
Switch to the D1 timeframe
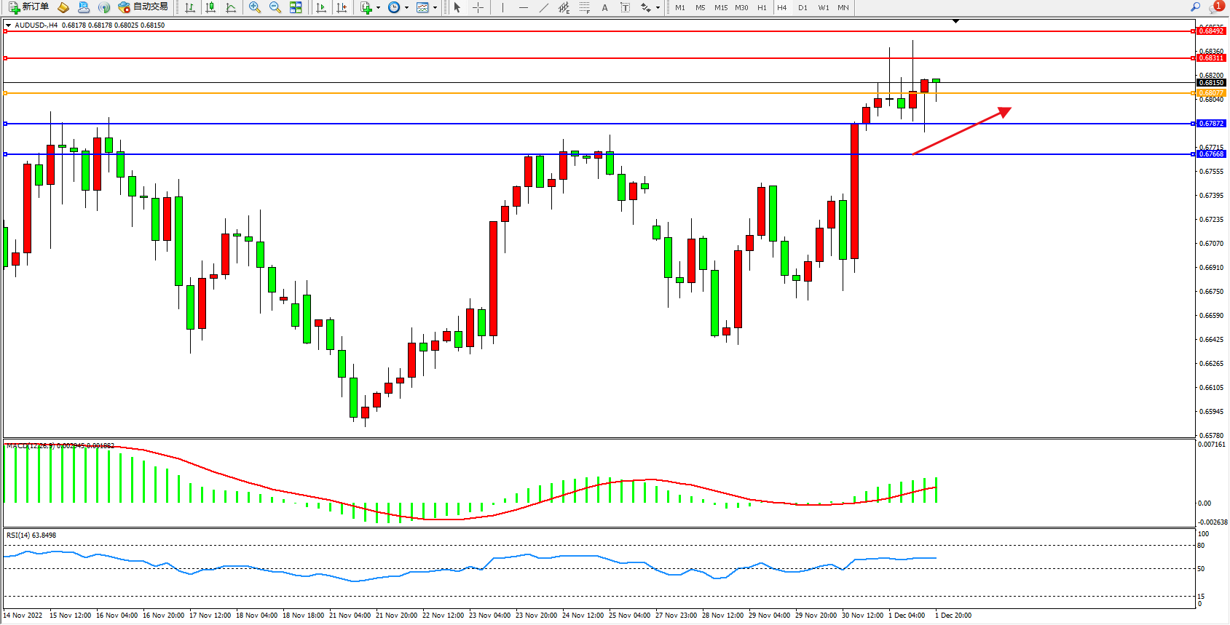803,7
